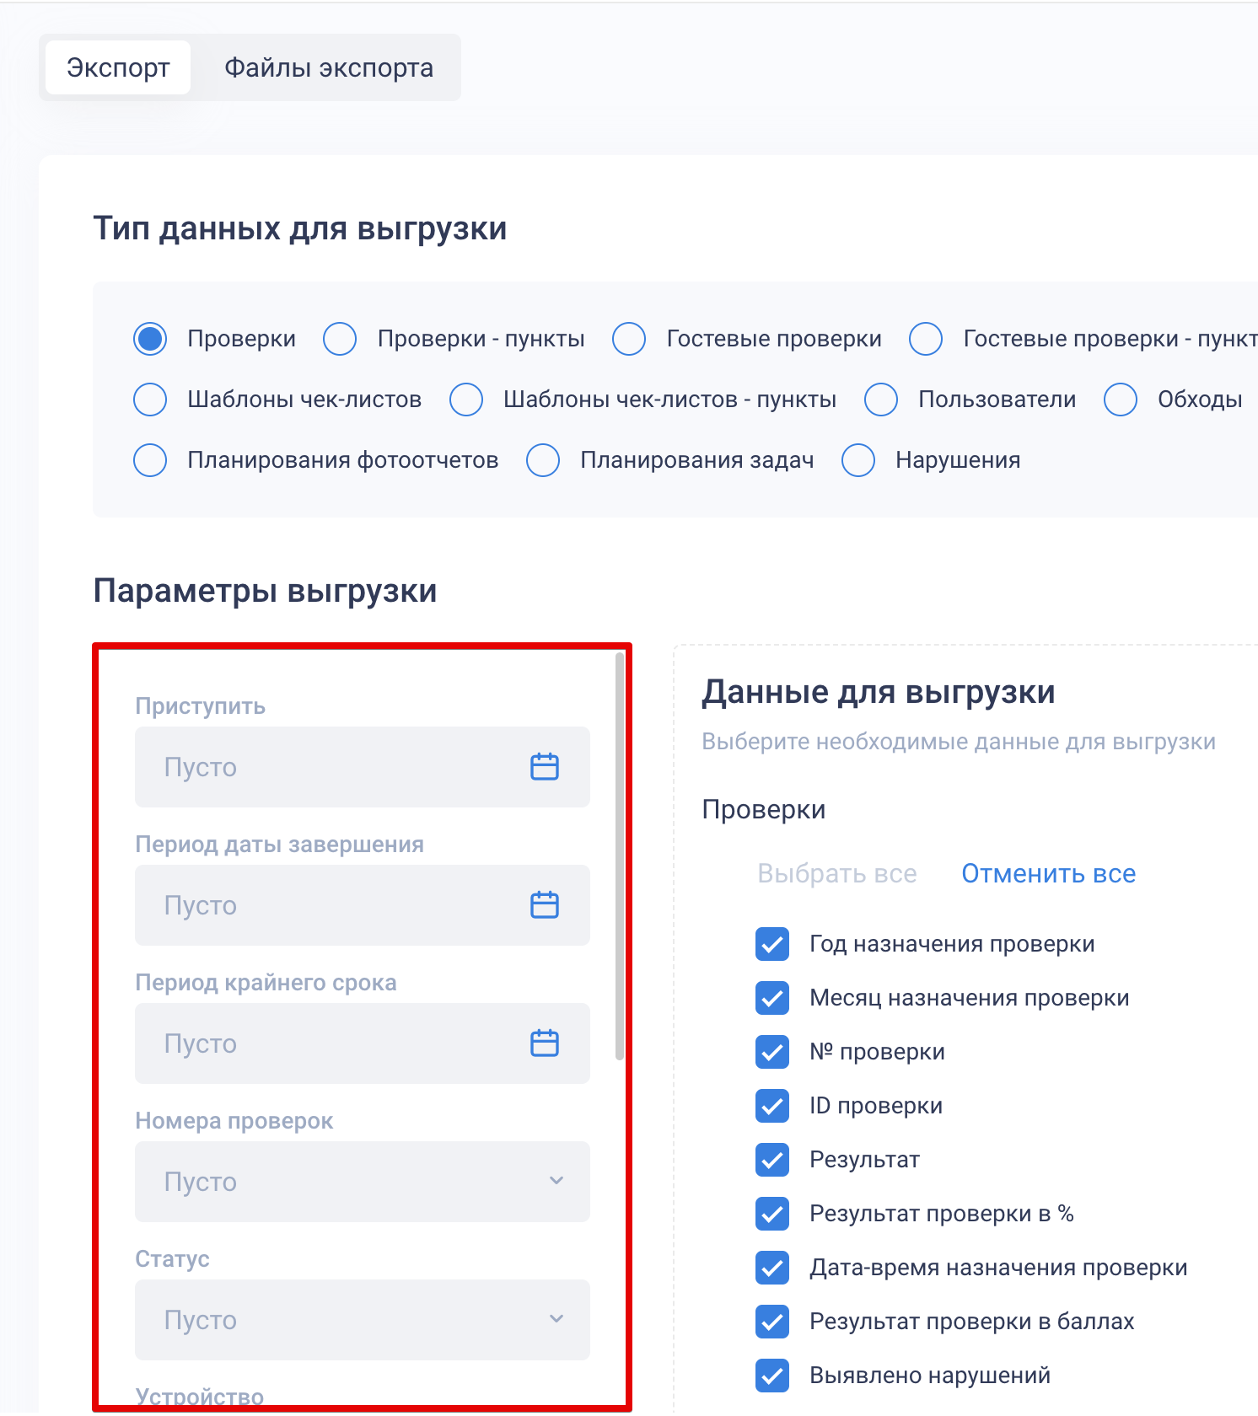
Task: Click the Выбрать все link
Action: click(837, 873)
